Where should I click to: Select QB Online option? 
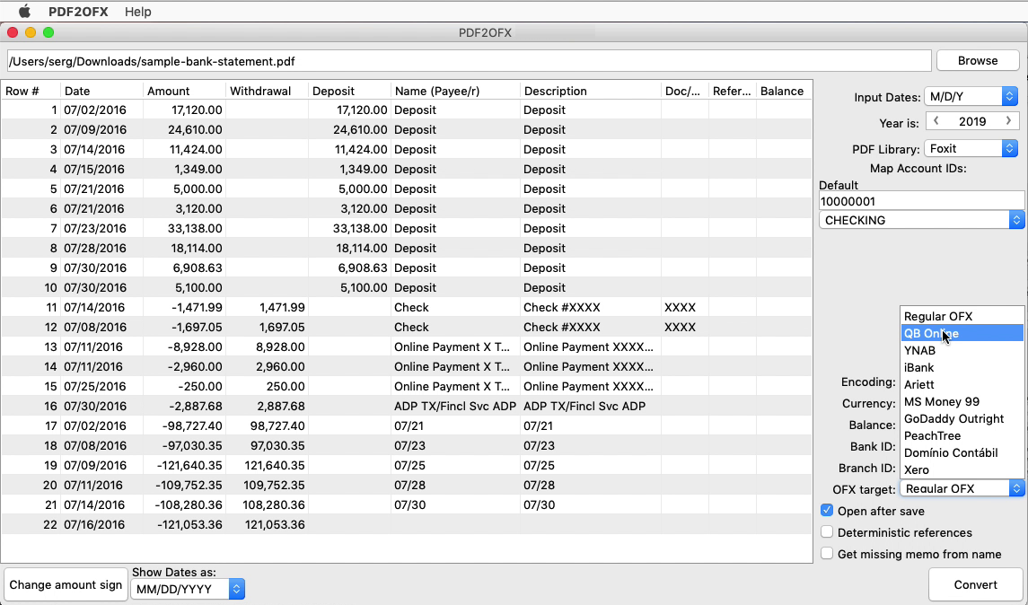click(962, 333)
